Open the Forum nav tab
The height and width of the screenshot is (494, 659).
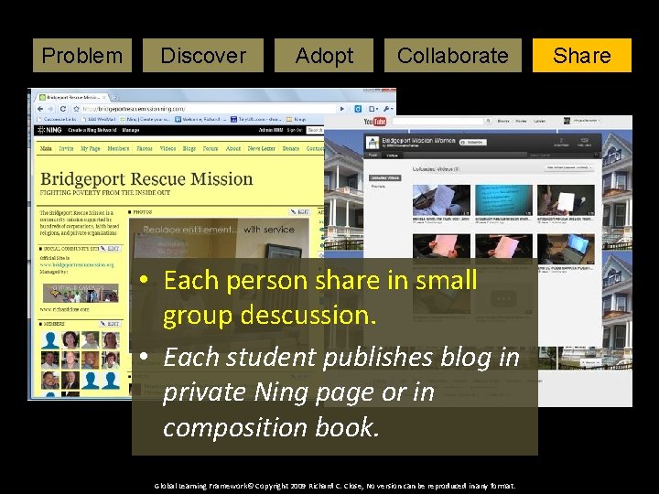[211, 149]
